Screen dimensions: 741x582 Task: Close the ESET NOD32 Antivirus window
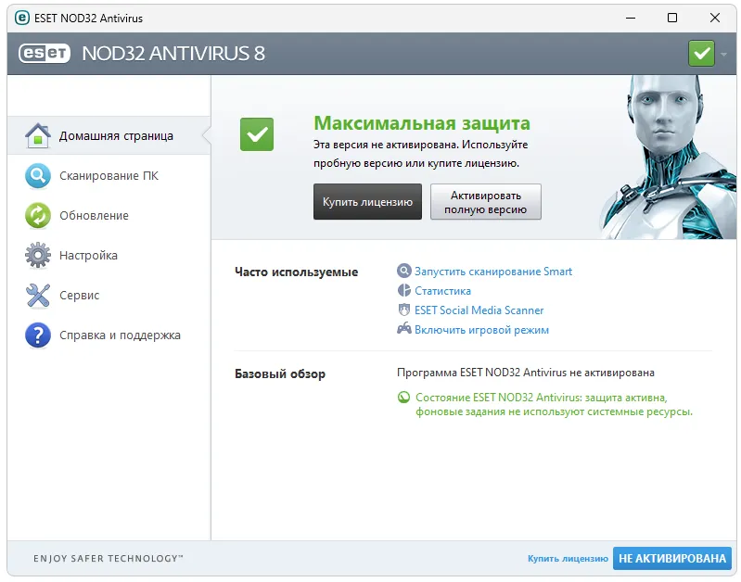click(x=715, y=18)
